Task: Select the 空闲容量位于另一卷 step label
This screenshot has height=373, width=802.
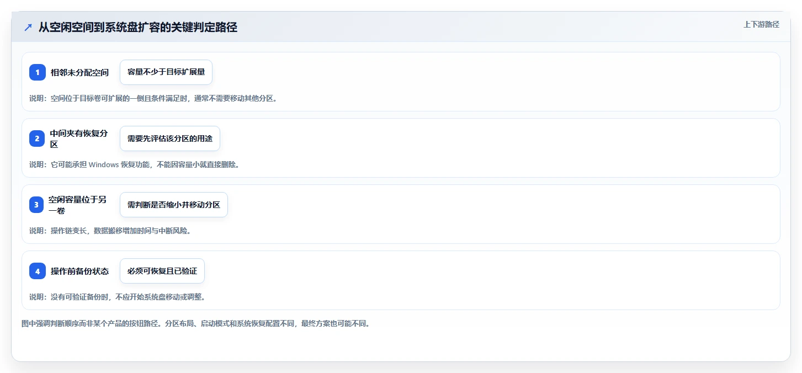Action: [x=78, y=205]
